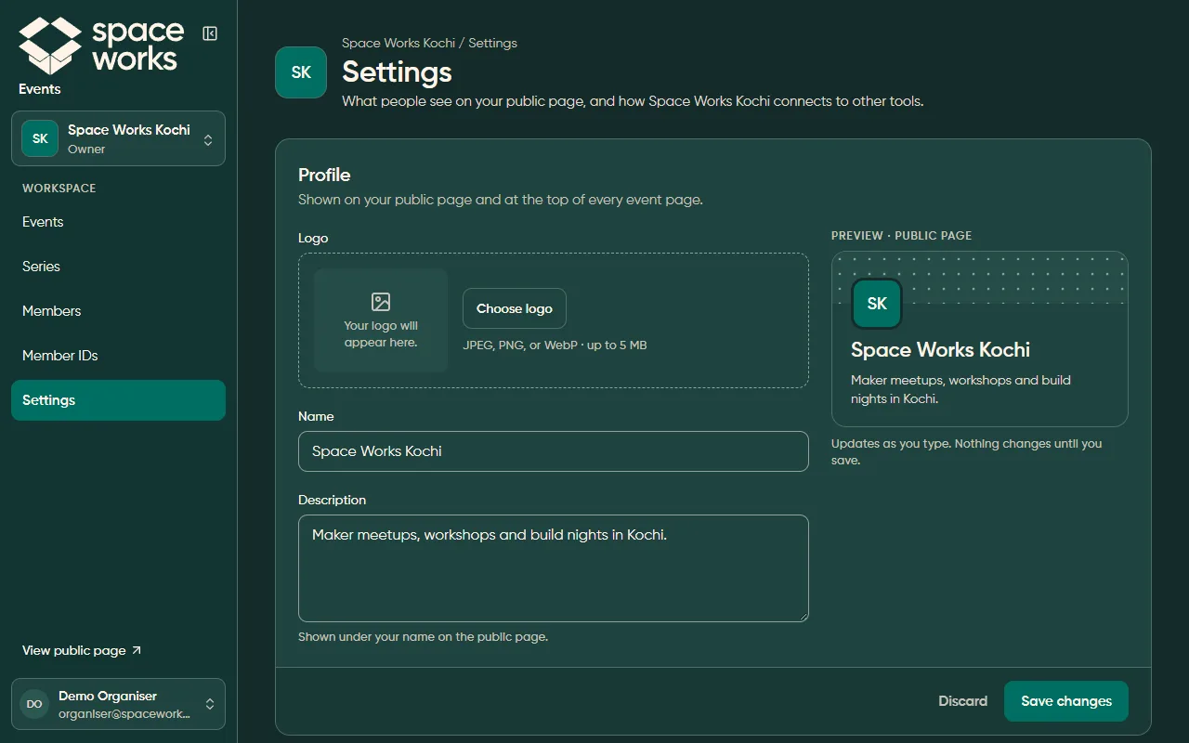
Task: Click "Shown under your name on the public page."
Action: click(x=423, y=637)
